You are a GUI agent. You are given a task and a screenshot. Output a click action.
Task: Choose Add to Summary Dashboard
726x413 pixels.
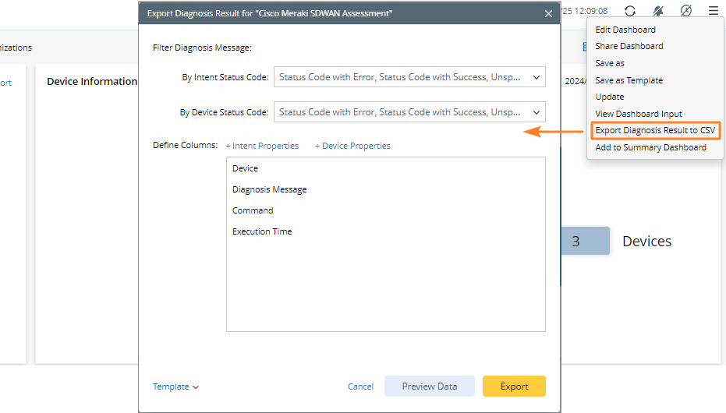pos(650,147)
